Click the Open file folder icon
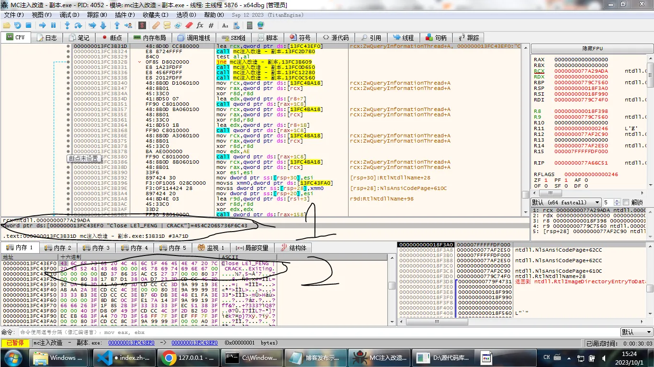Viewport: 654px width, 367px height. (x=7, y=25)
